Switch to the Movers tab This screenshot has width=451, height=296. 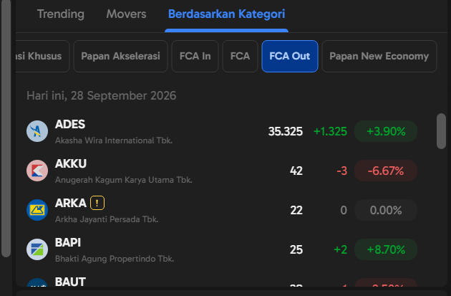[x=126, y=14]
